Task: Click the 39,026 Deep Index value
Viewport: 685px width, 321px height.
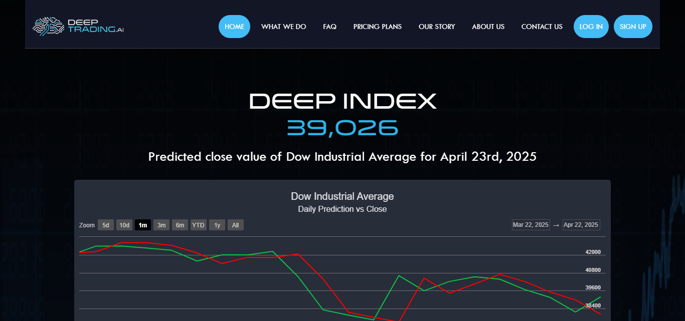Action: click(x=342, y=128)
